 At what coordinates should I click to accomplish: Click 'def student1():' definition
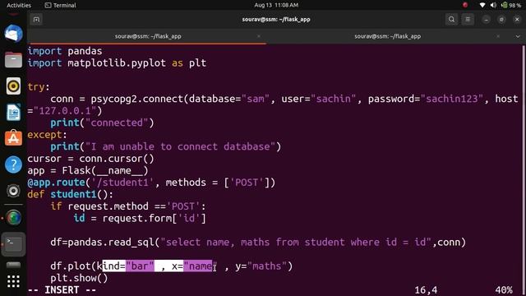point(71,194)
